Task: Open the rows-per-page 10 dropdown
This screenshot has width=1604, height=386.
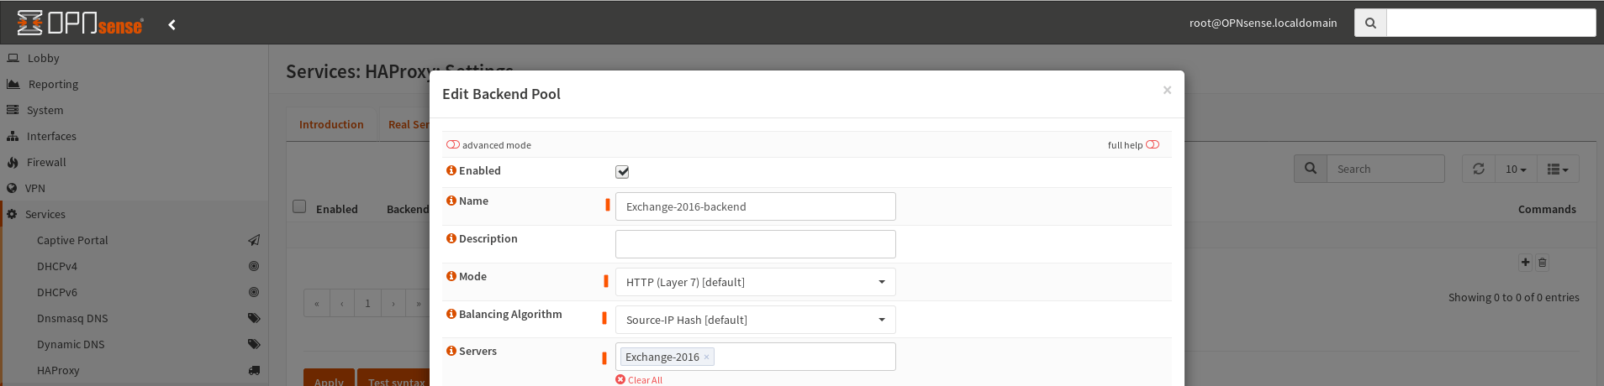Action: [1516, 169]
